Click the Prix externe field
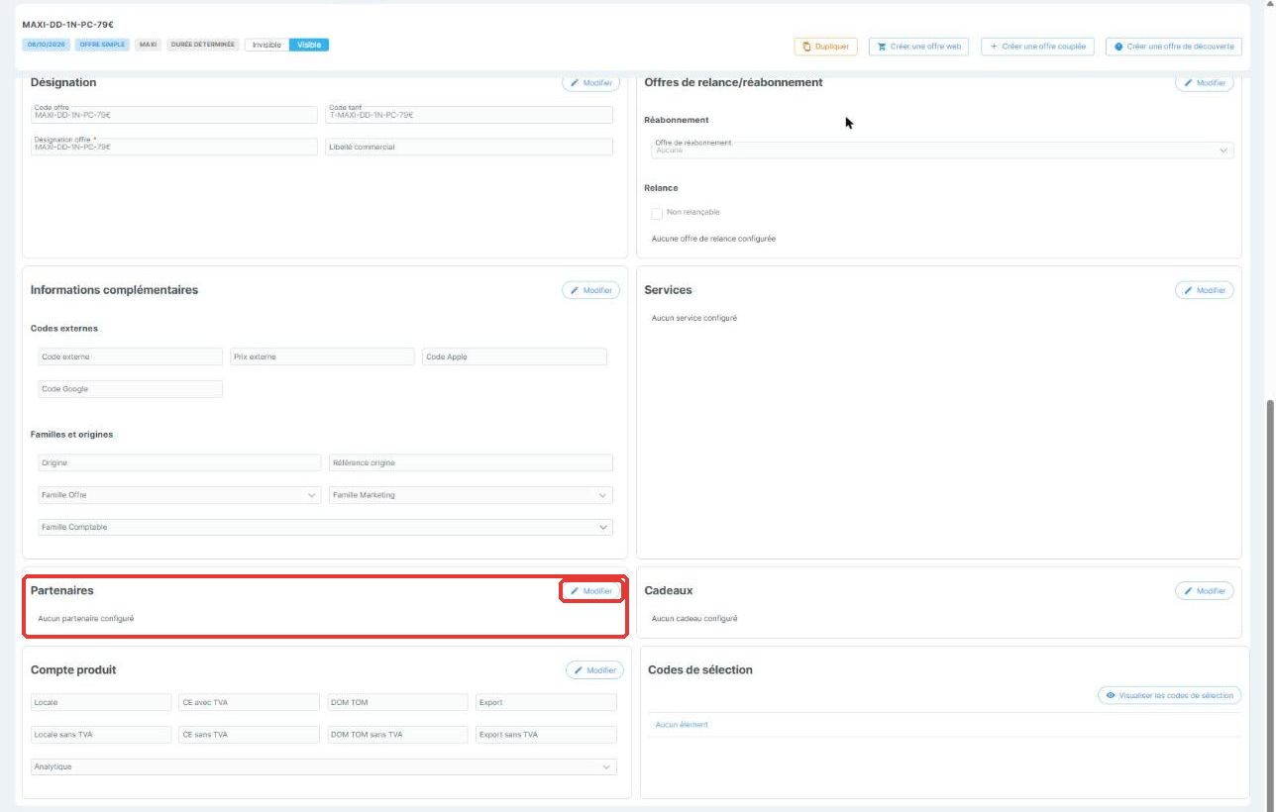This screenshot has width=1276, height=812. click(322, 356)
